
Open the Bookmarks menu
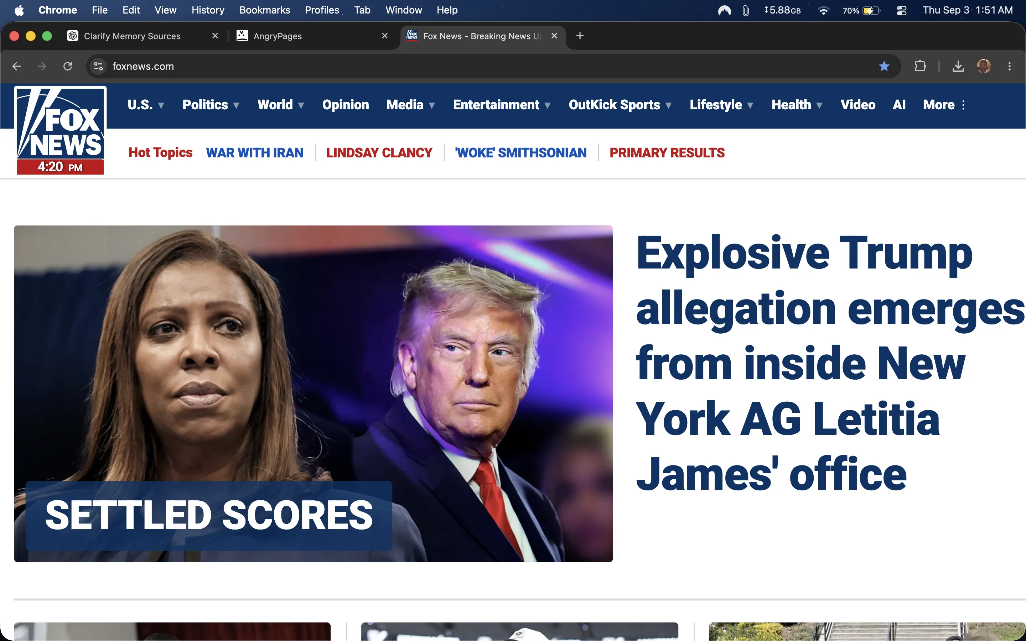(265, 10)
